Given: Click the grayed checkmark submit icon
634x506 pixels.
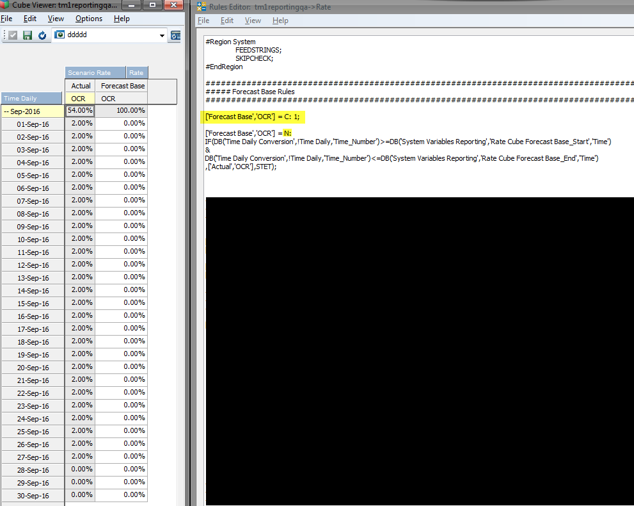Looking at the screenshot, I should (x=13, y=35).
